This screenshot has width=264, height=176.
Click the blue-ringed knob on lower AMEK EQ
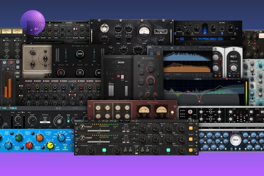[x=63, y=87]
